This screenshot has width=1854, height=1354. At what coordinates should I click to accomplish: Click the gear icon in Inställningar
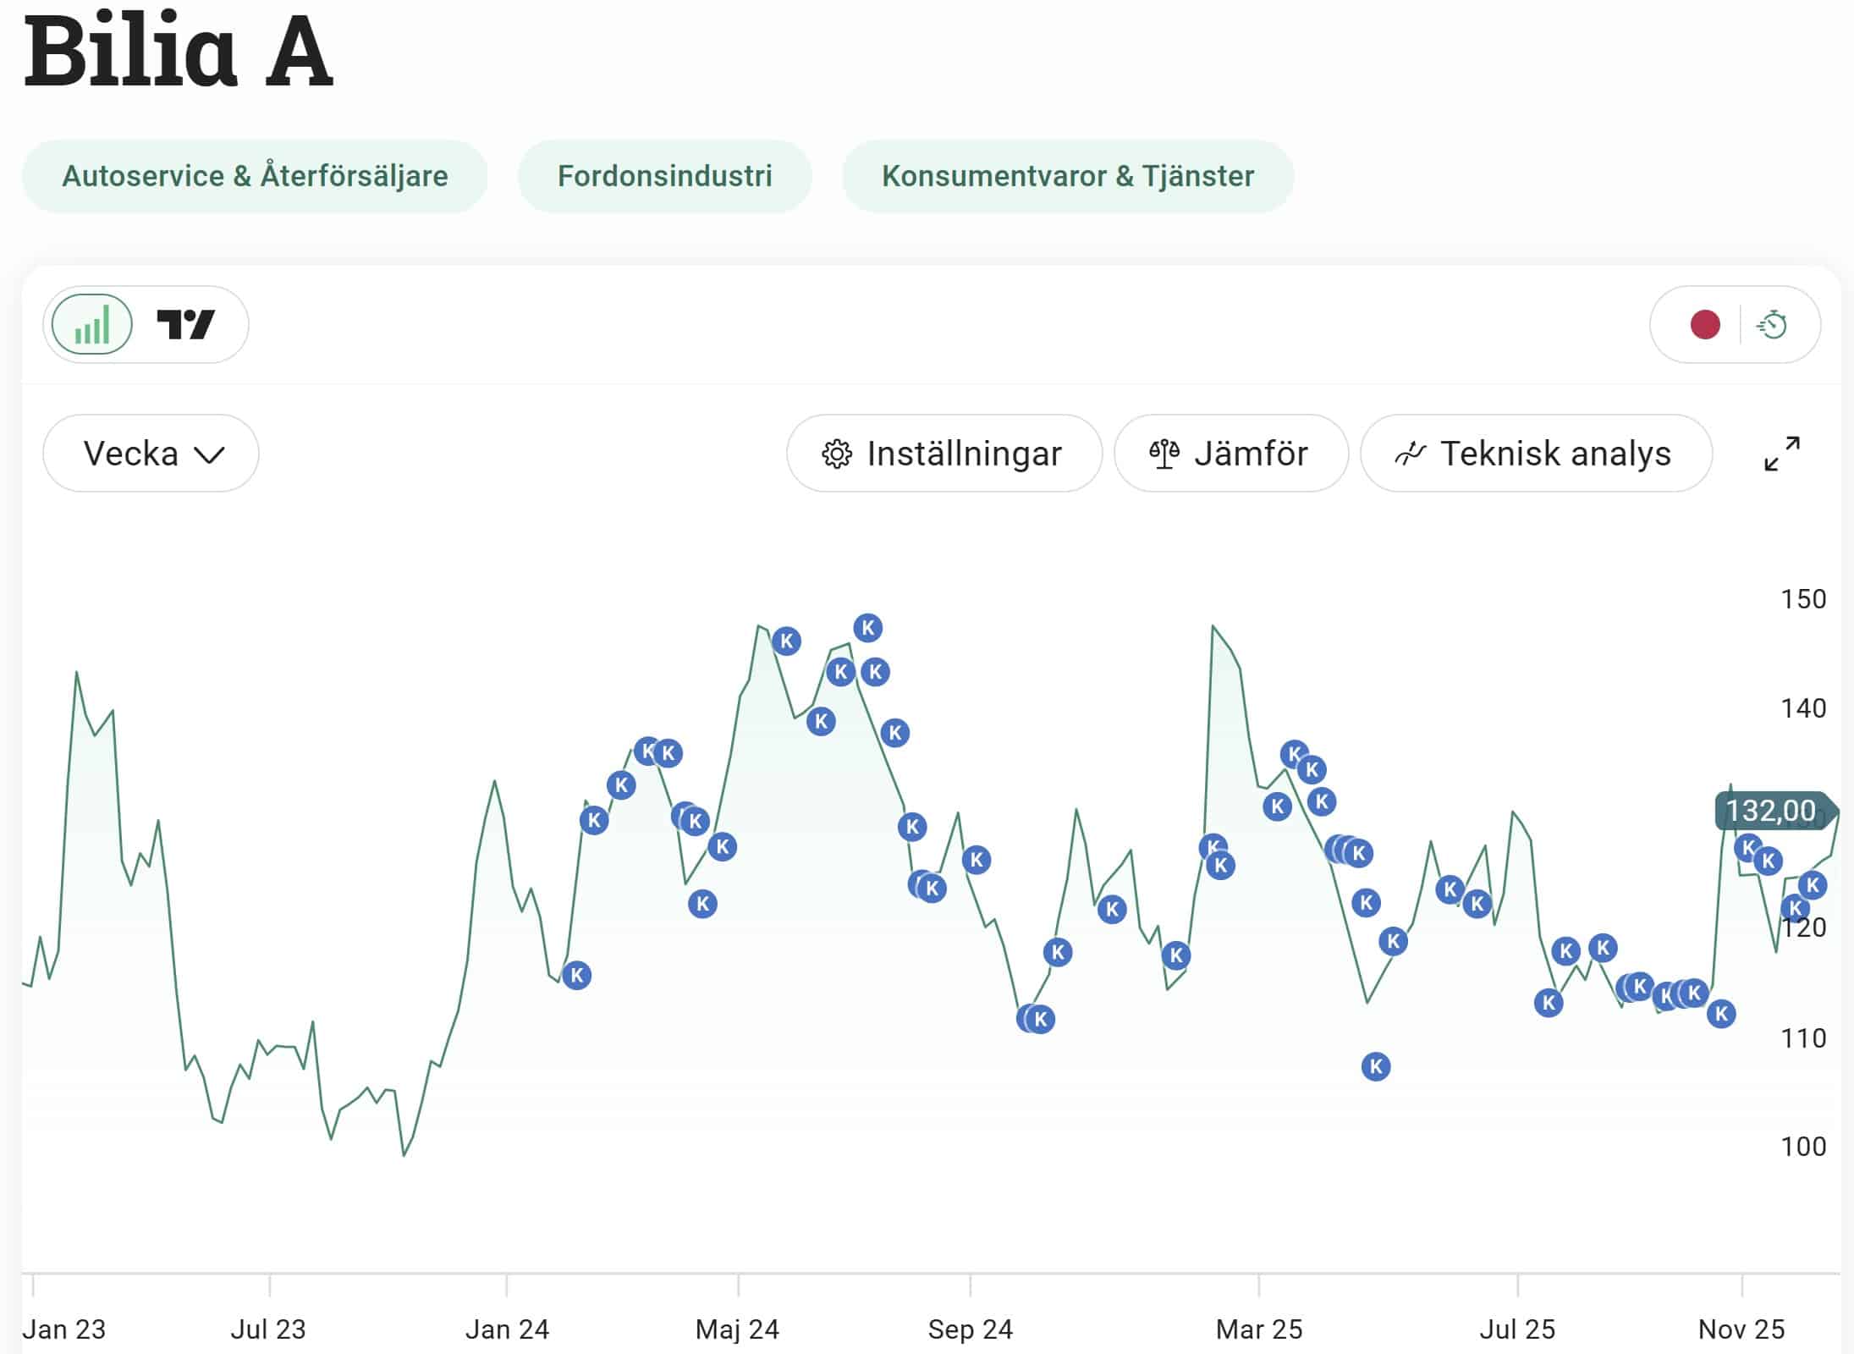point(837,454)
